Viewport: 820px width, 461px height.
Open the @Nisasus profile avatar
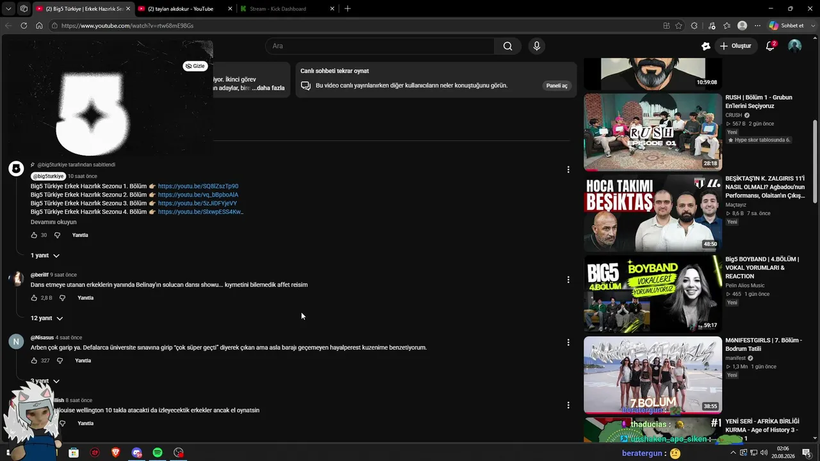[x=16, y=341]
